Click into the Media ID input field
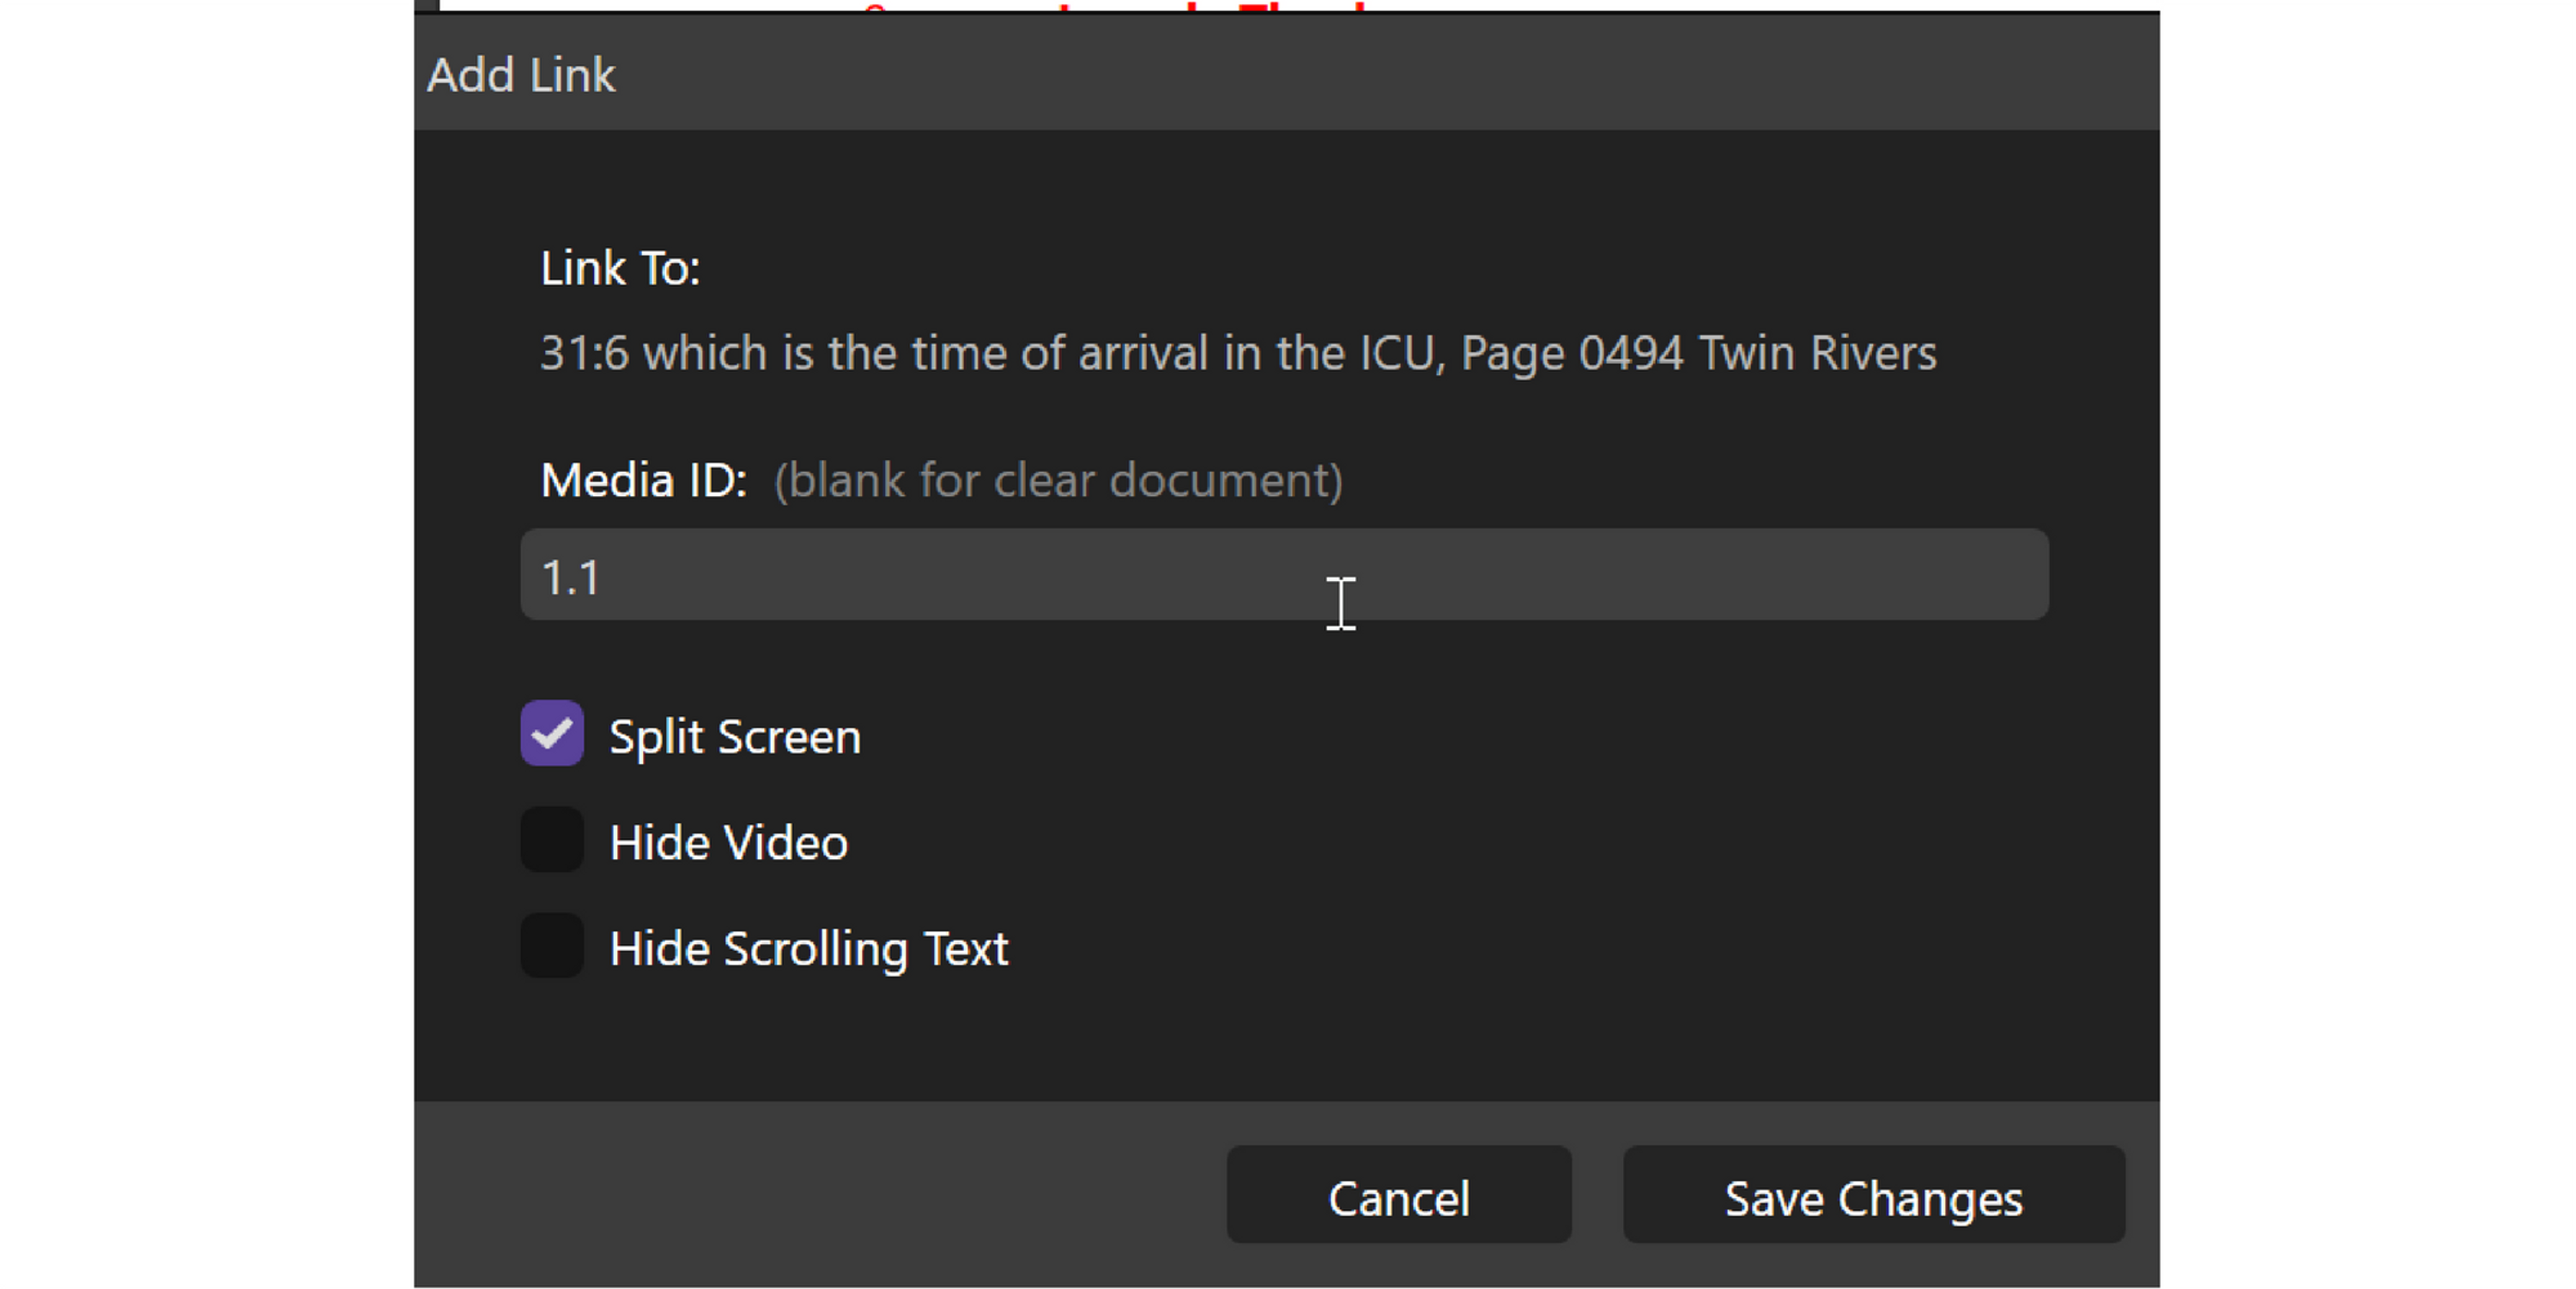This screenshot has height=1289, width=2576. coord(1283,575)
